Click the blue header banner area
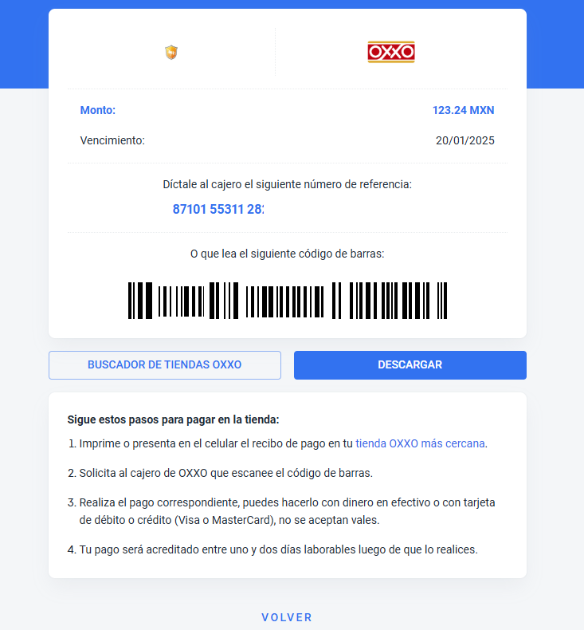 [x=24, y=44]
